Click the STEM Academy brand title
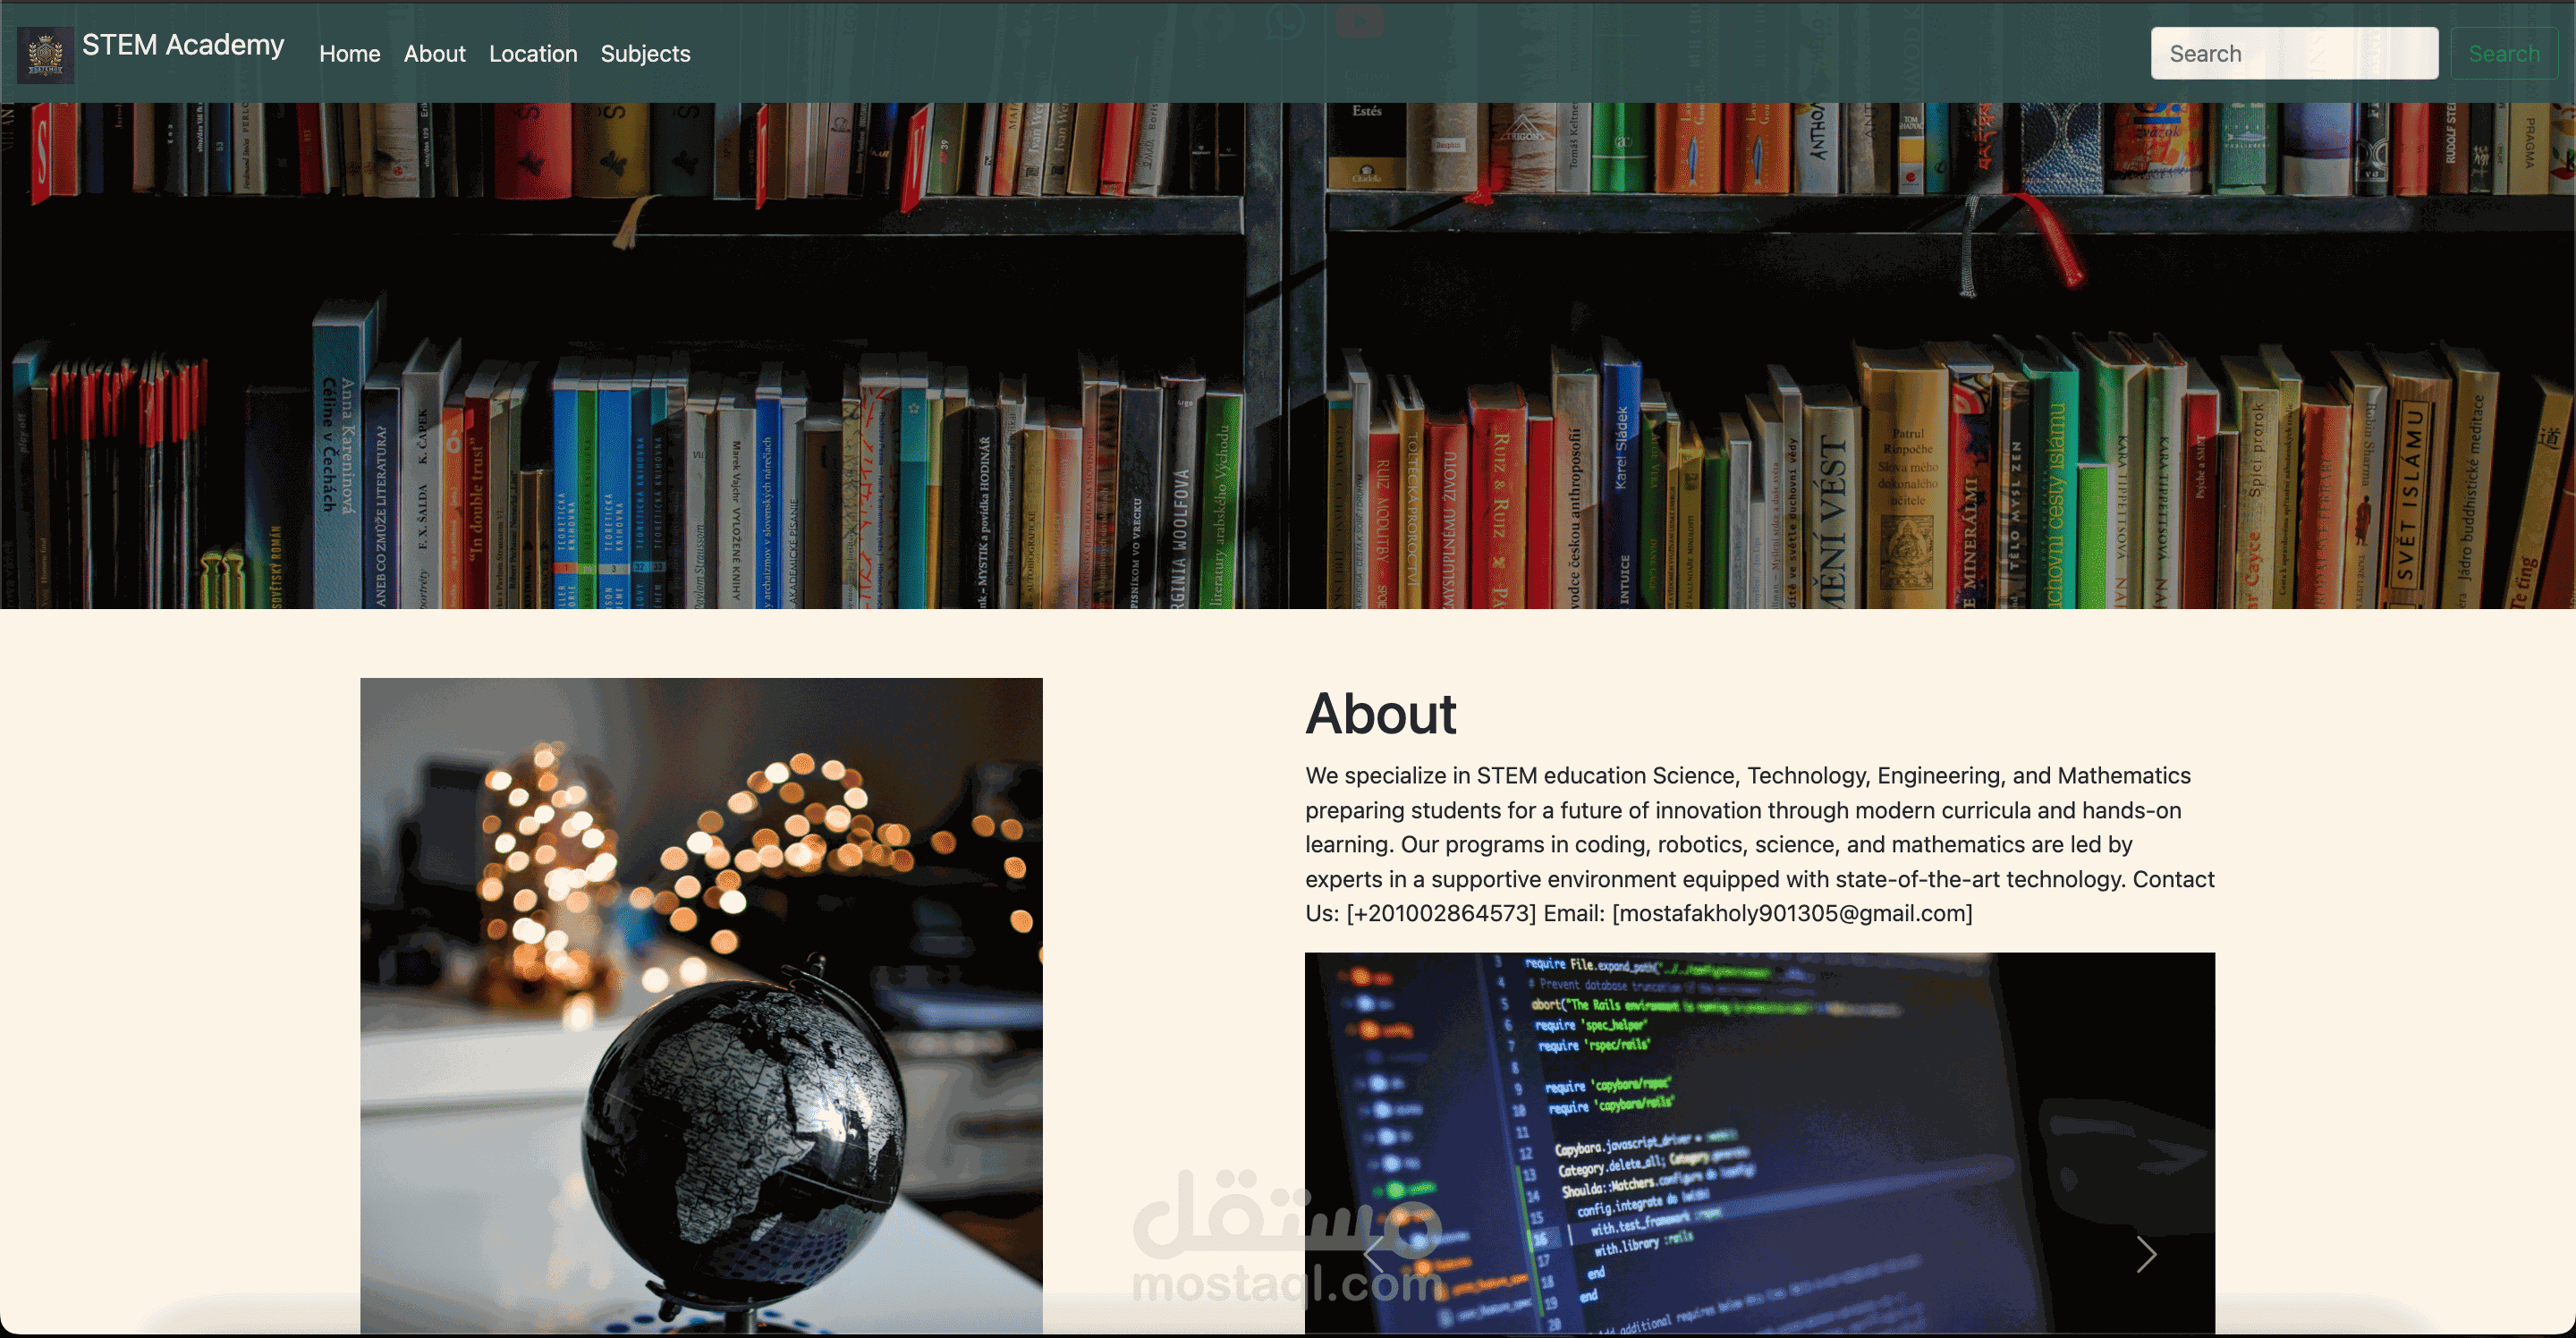 183,45
